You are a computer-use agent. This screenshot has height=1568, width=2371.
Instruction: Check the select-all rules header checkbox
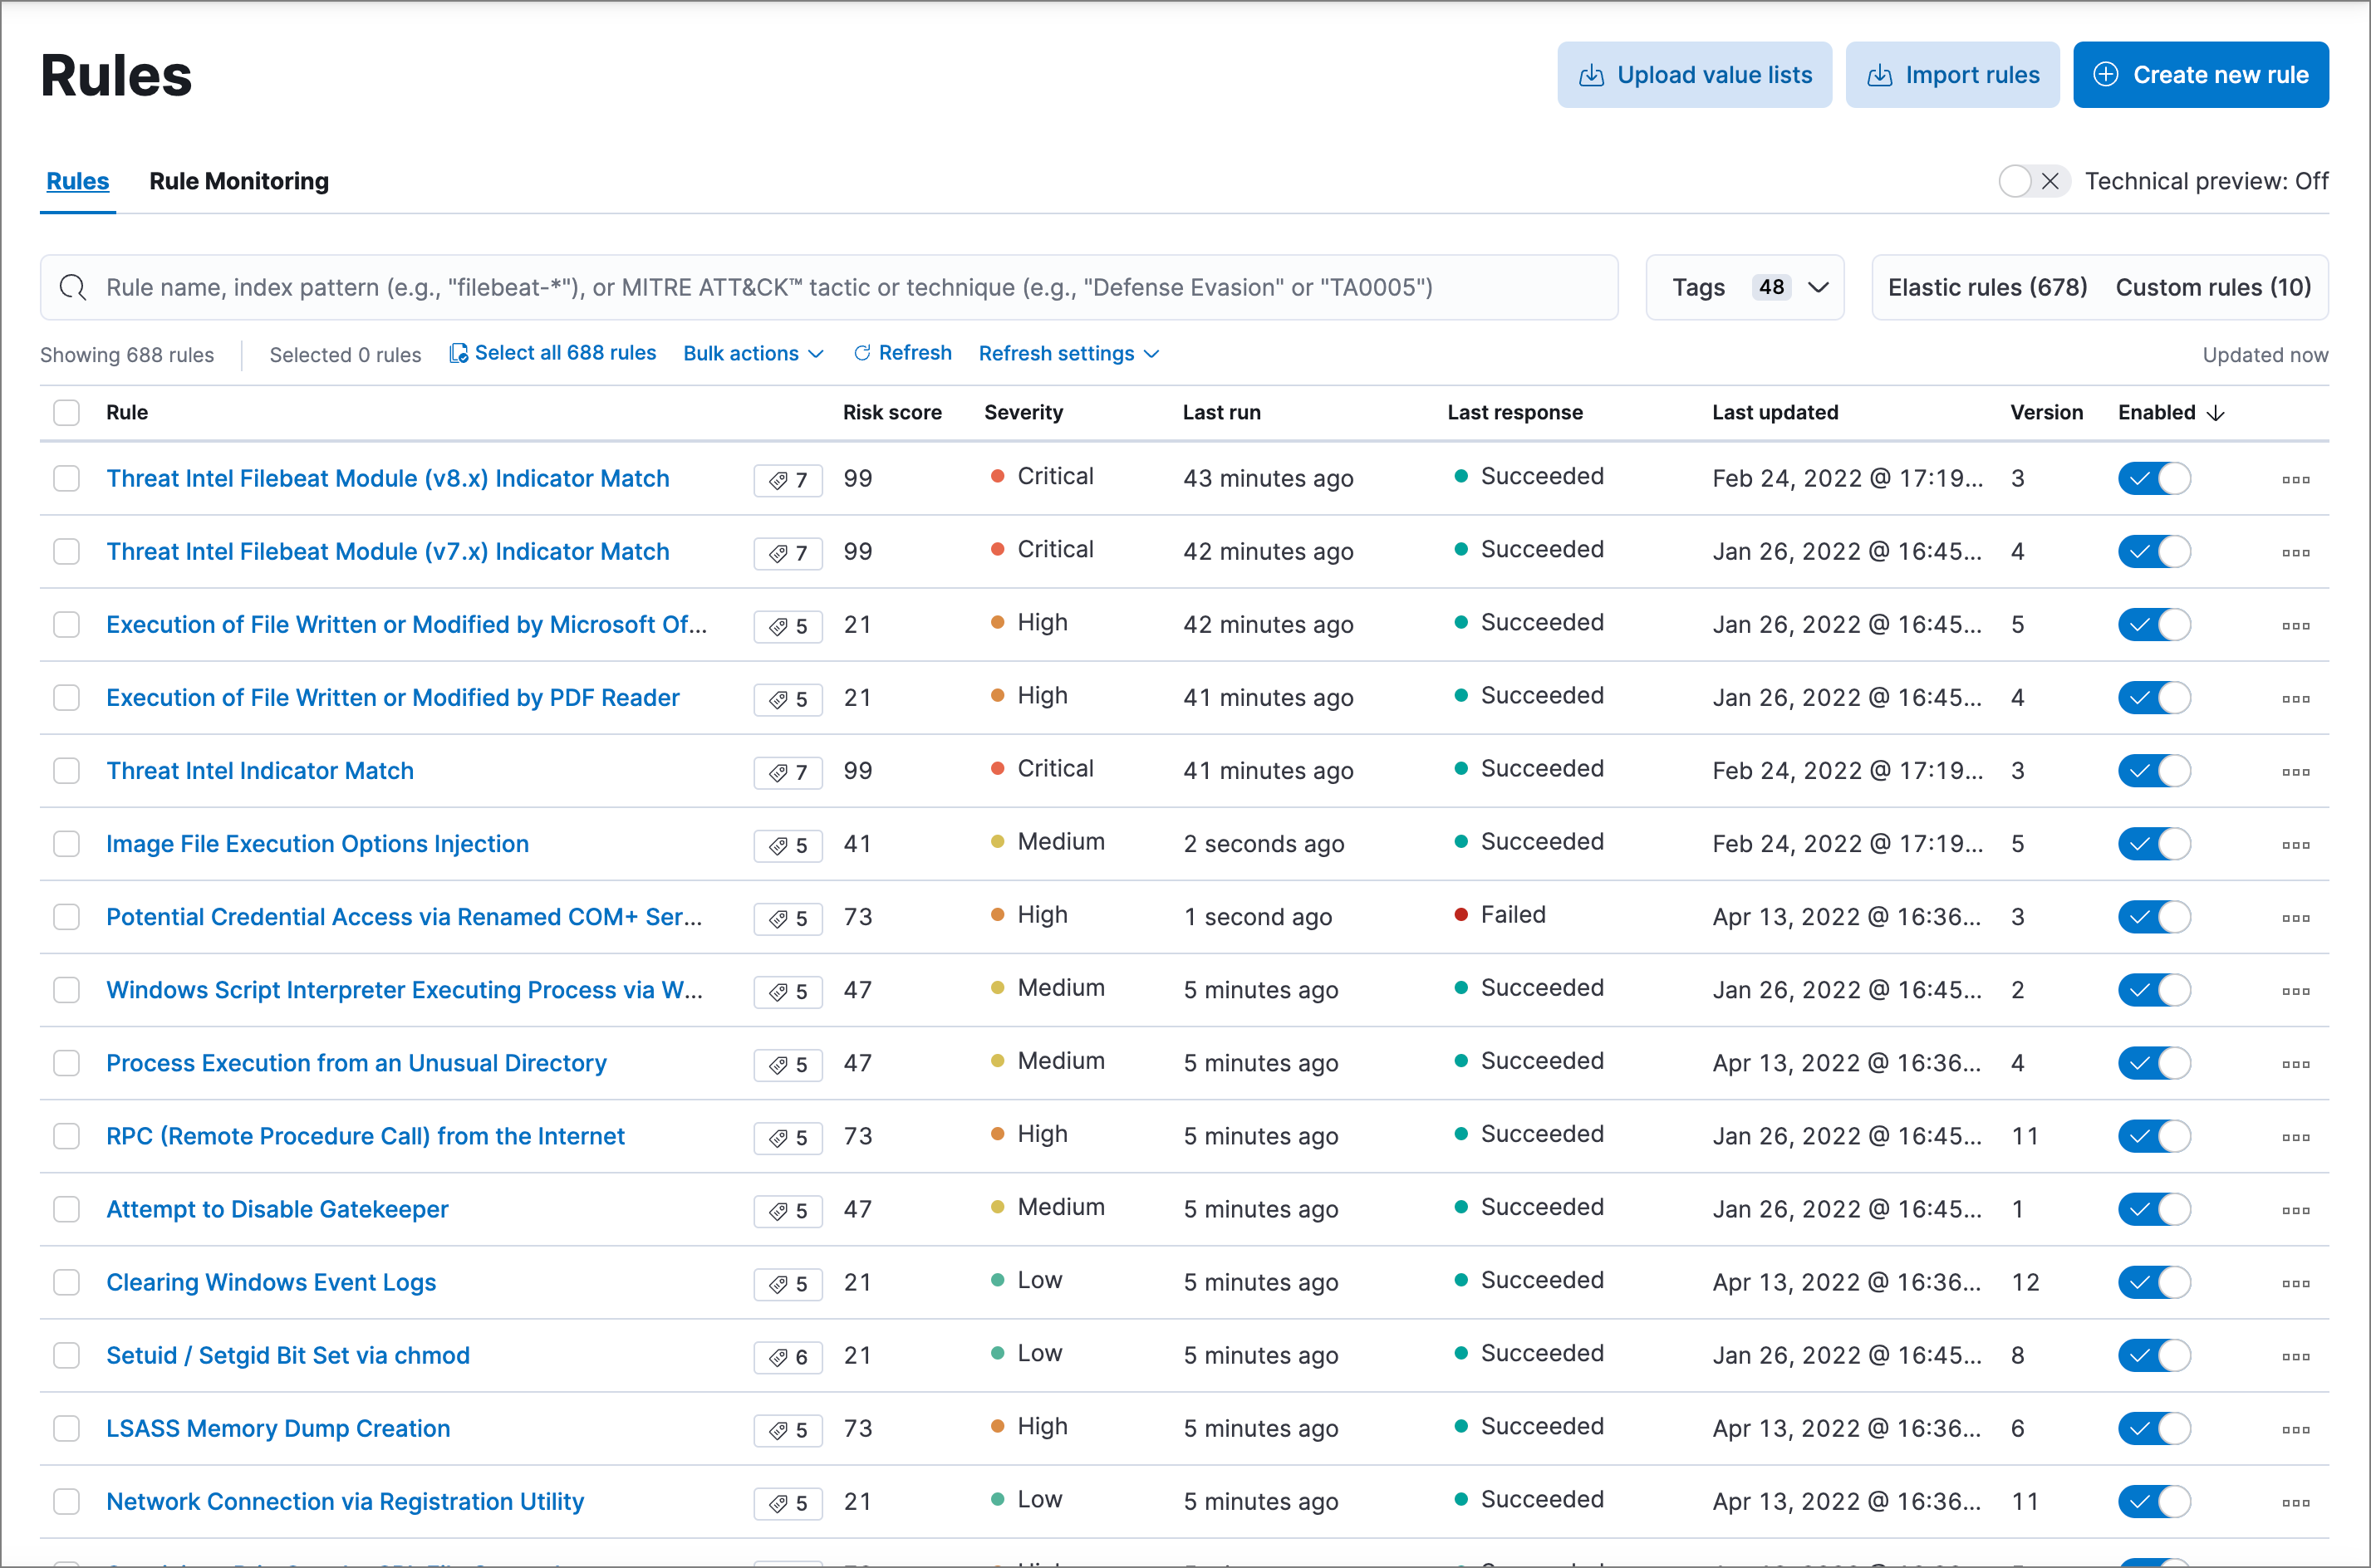pyautogui.click(x=67, y=413)
